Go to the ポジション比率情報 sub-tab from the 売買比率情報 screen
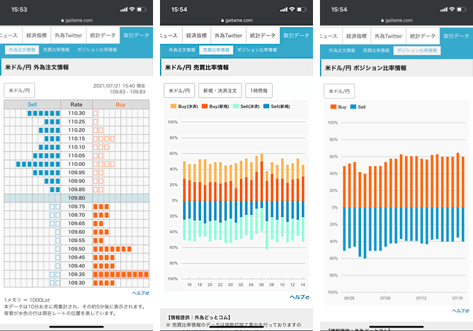The image size is (473, 331). (x=257, y=50)
